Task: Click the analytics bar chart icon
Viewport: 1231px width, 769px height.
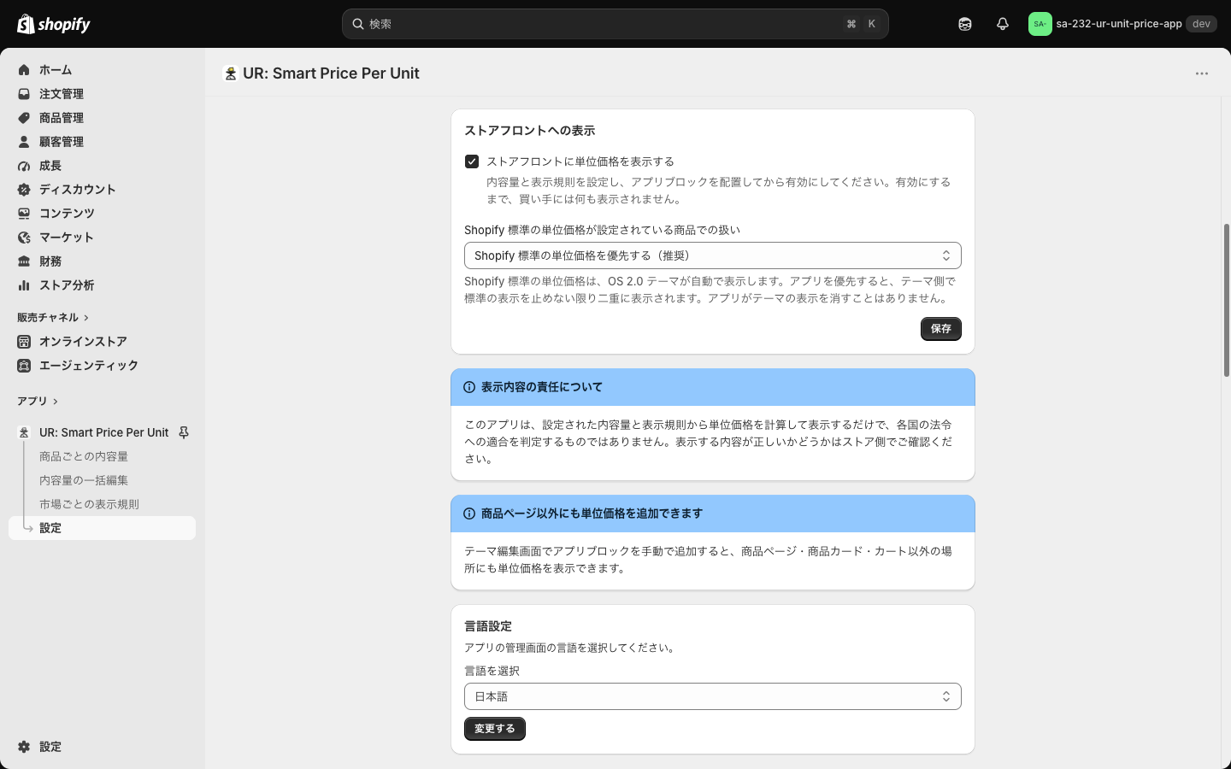Action: [24, 285]
